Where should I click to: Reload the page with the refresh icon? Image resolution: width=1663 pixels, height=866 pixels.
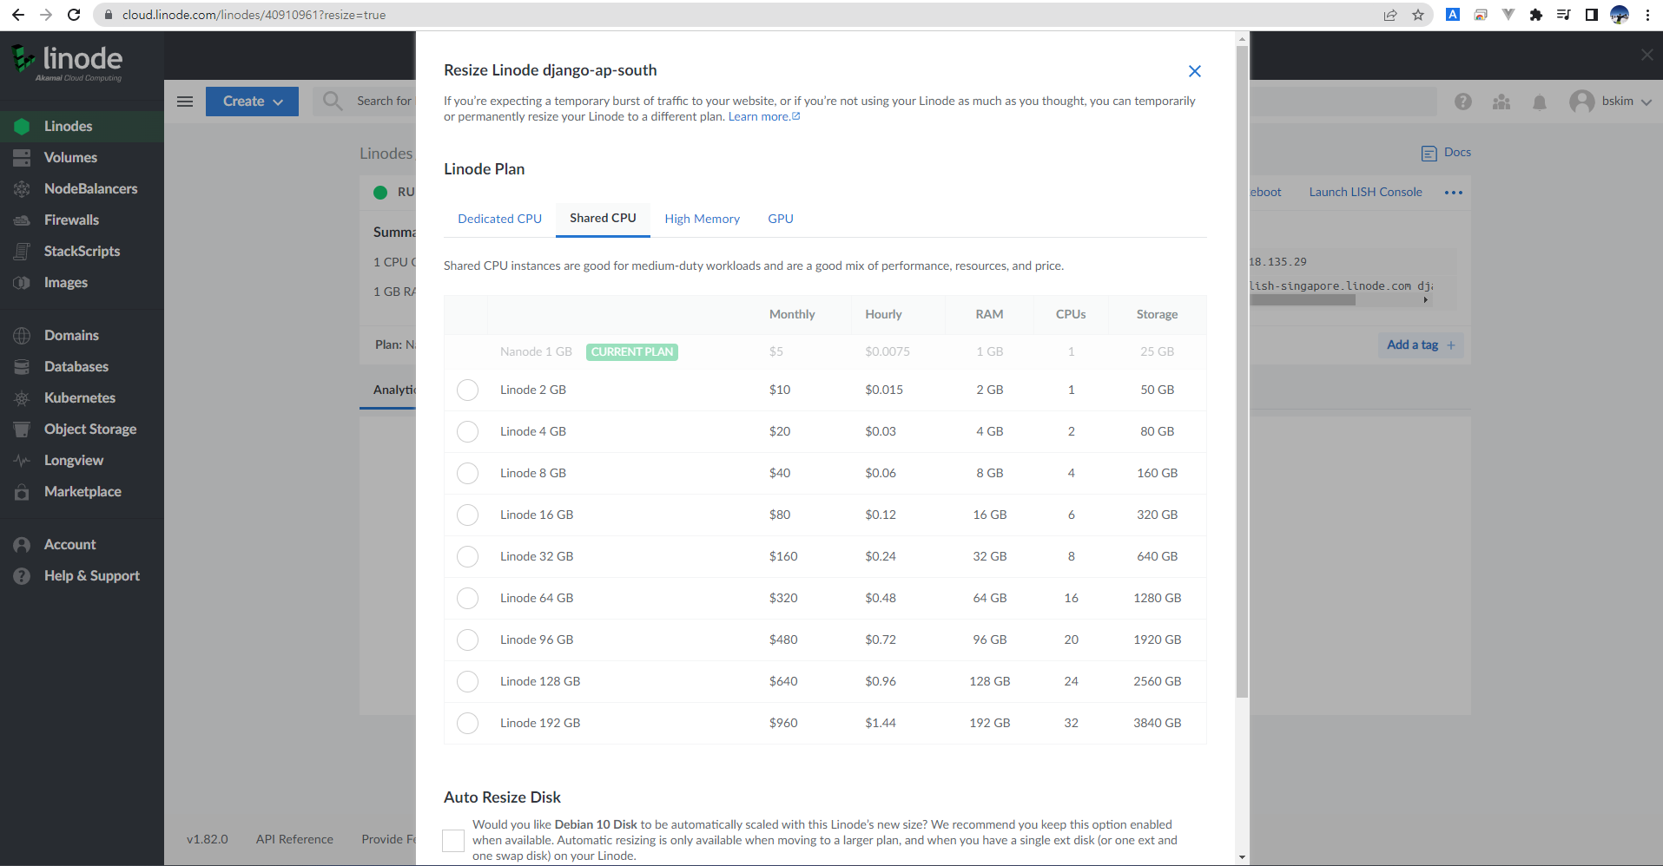74,15
